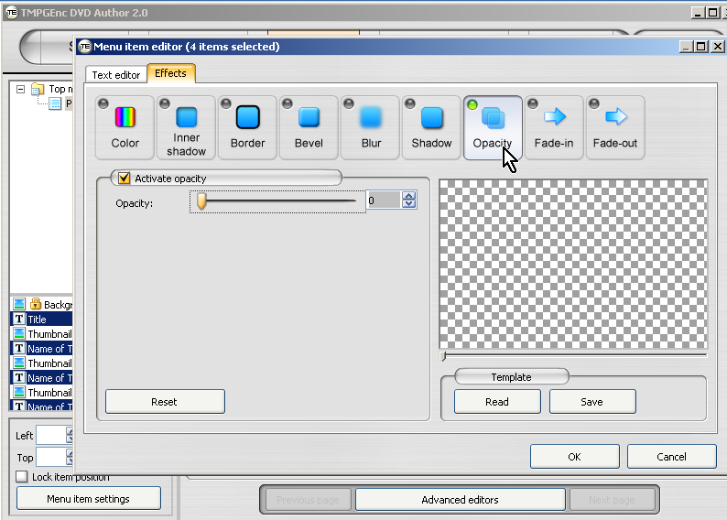Click Read template button

(497, 401)
